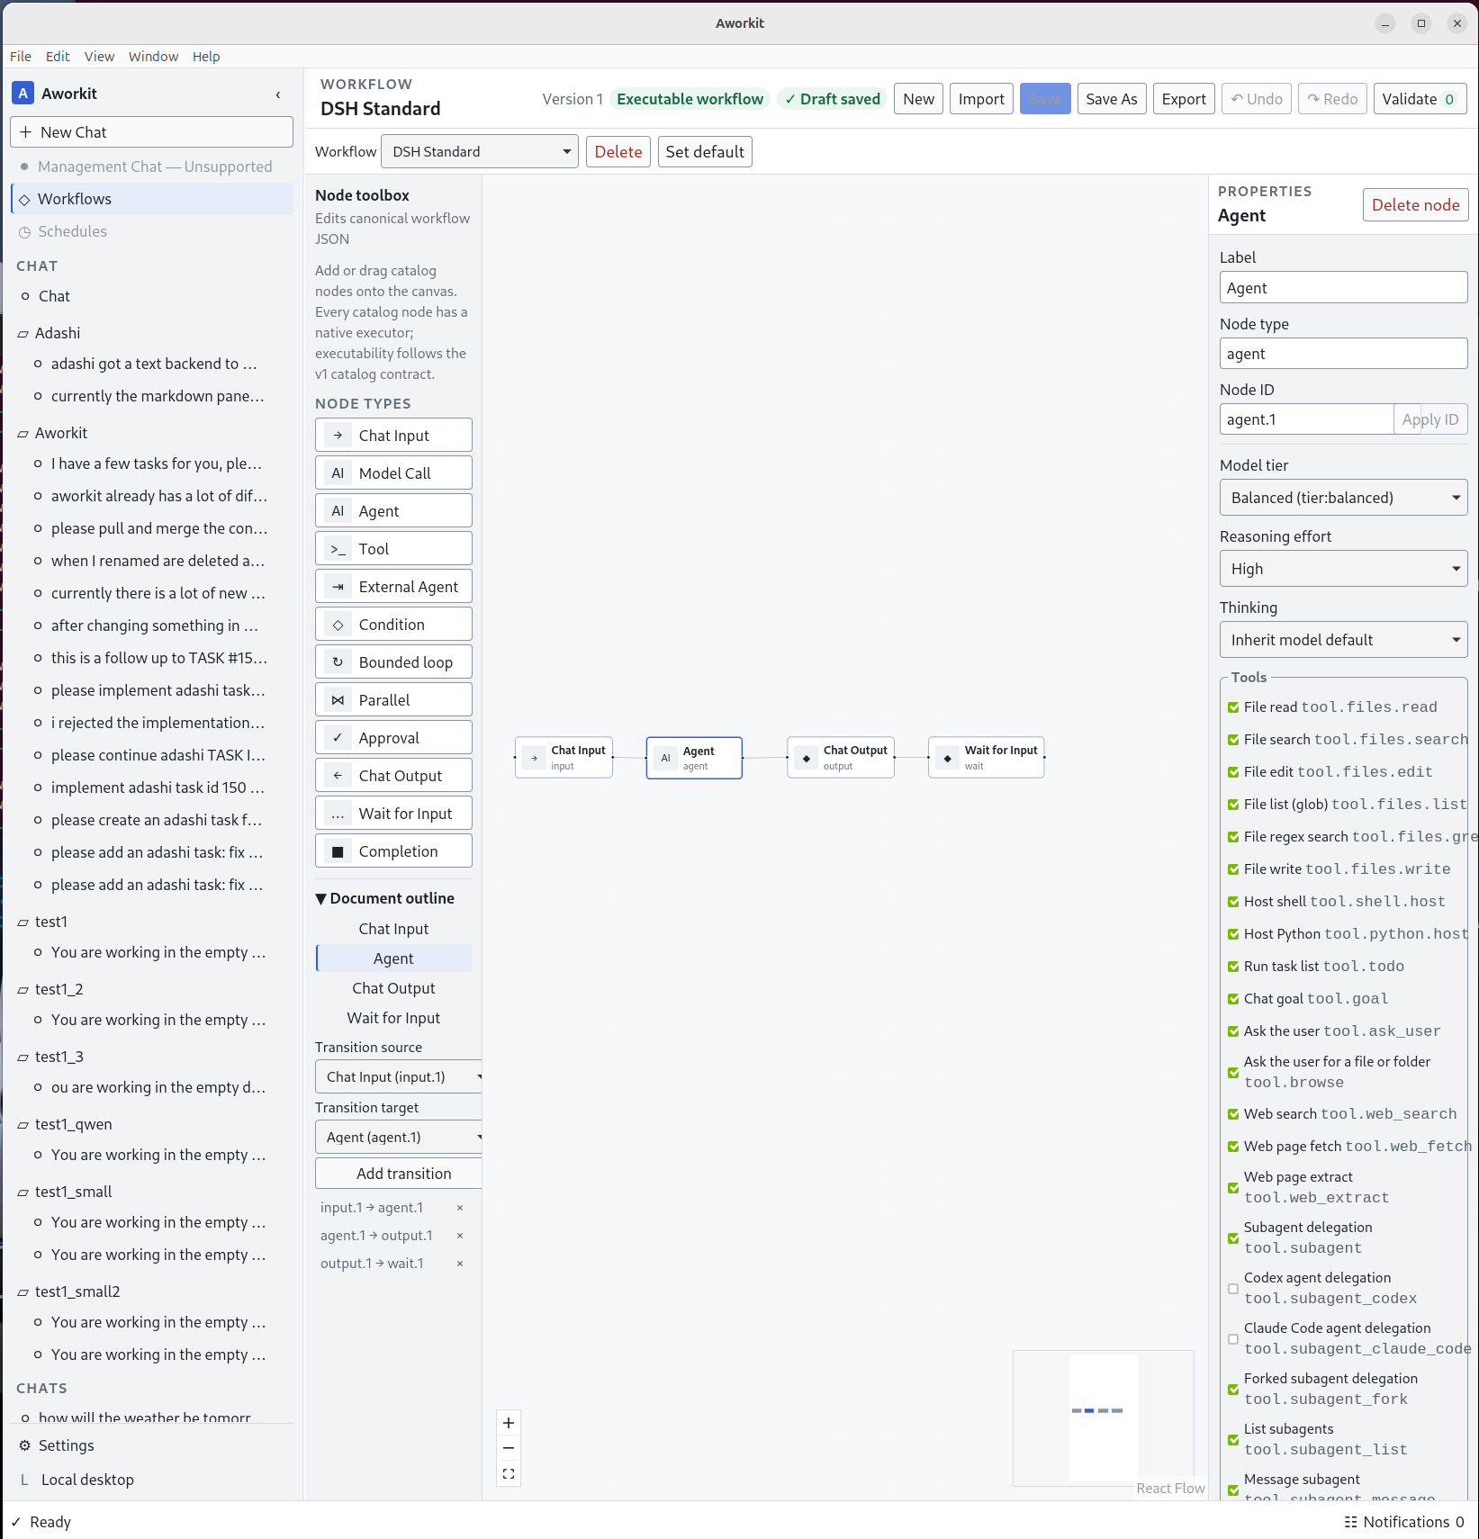Zoom in on the workflow canvas

pyautogui.click(x=509, y=1423)
